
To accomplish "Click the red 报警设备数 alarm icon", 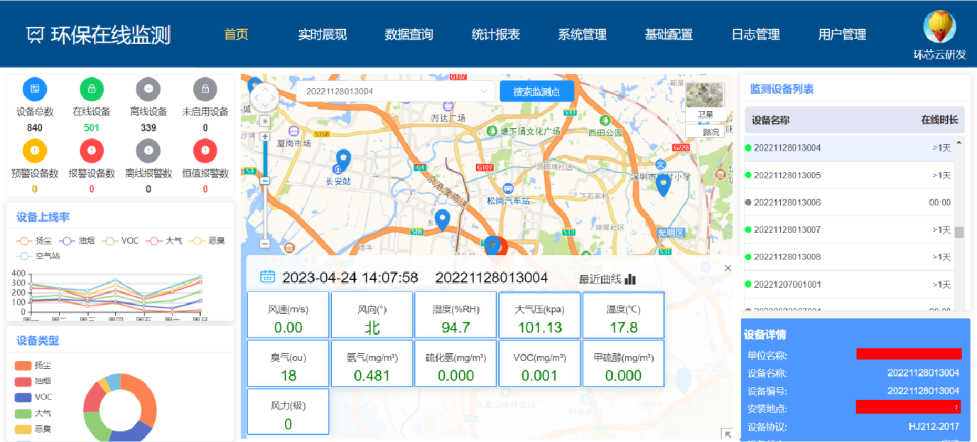I will 91,151.
